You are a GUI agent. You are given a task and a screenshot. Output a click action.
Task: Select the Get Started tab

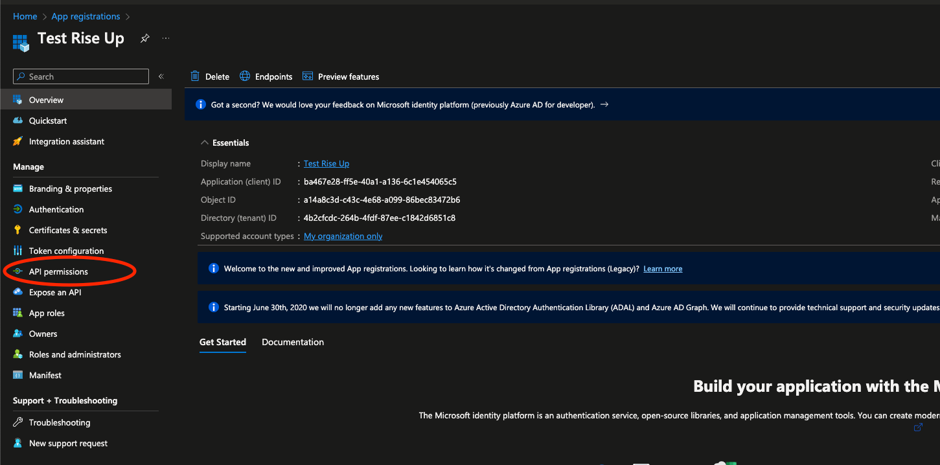[x=223, y=342]
